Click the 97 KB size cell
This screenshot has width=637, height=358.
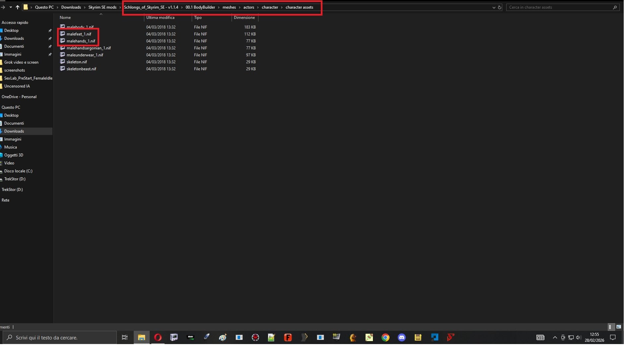[251, 55]
